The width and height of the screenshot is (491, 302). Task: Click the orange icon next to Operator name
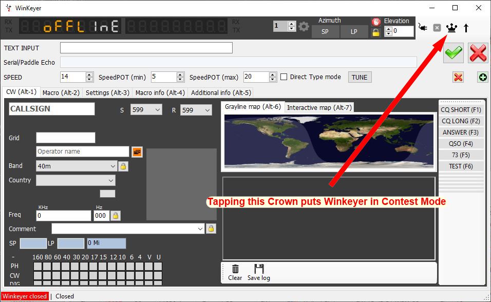point(137,152)
